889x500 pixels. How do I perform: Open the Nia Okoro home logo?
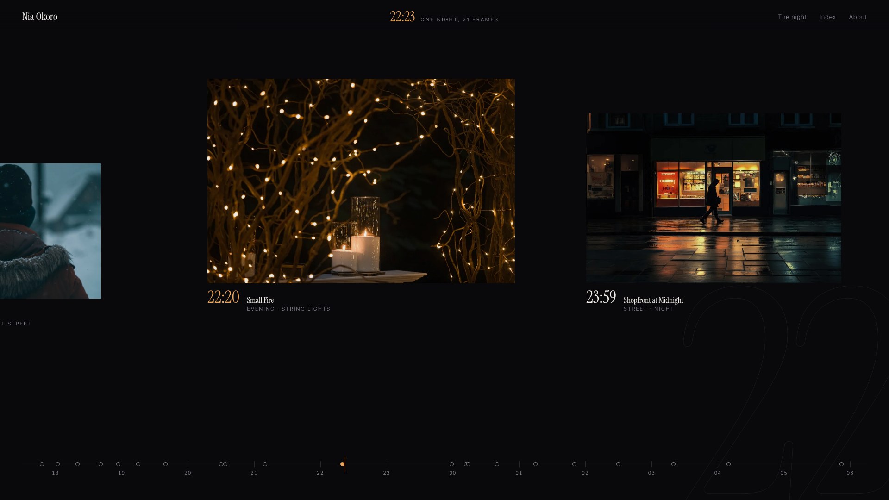click(40, 17)
